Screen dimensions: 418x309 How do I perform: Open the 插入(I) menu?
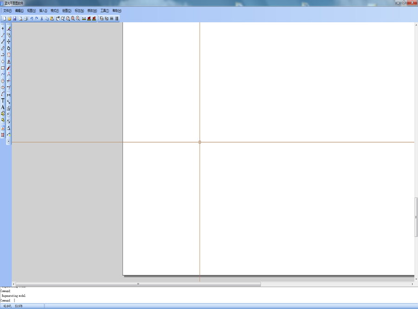pos(43,11)
